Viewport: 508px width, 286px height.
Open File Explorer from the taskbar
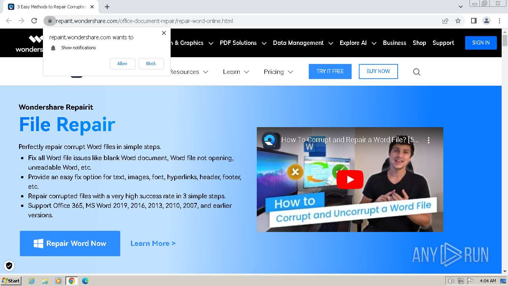pos(45,281)
